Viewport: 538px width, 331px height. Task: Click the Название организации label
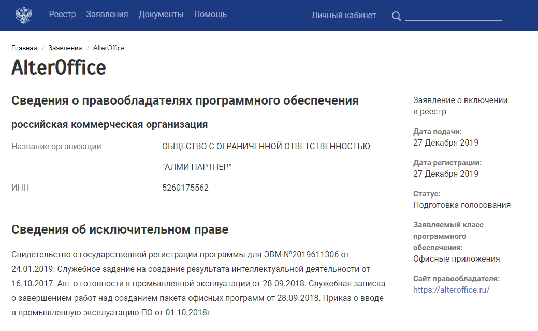coord(56,147)
